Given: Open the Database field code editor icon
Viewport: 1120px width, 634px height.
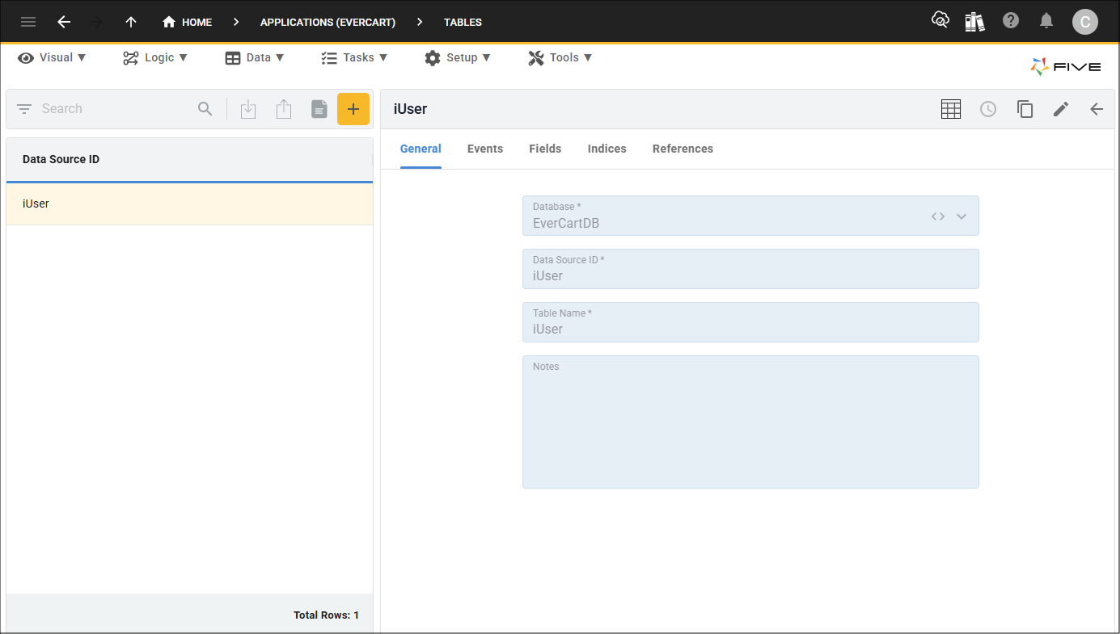Looking at the screenshot, I should point(937,216).
